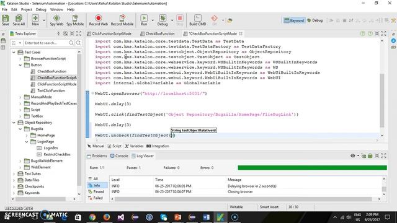Viewport: 397px width, 223px height.
Task: Collapse the Button folder
Action: coord(20,65)
